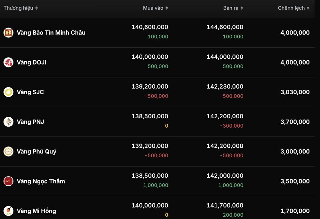Click the Mi Hồng logo icon
Image resolution: width=320 pixels, height=219 pixels.
coord(8,211)
